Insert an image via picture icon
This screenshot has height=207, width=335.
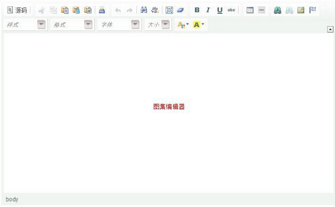(301, 10)
